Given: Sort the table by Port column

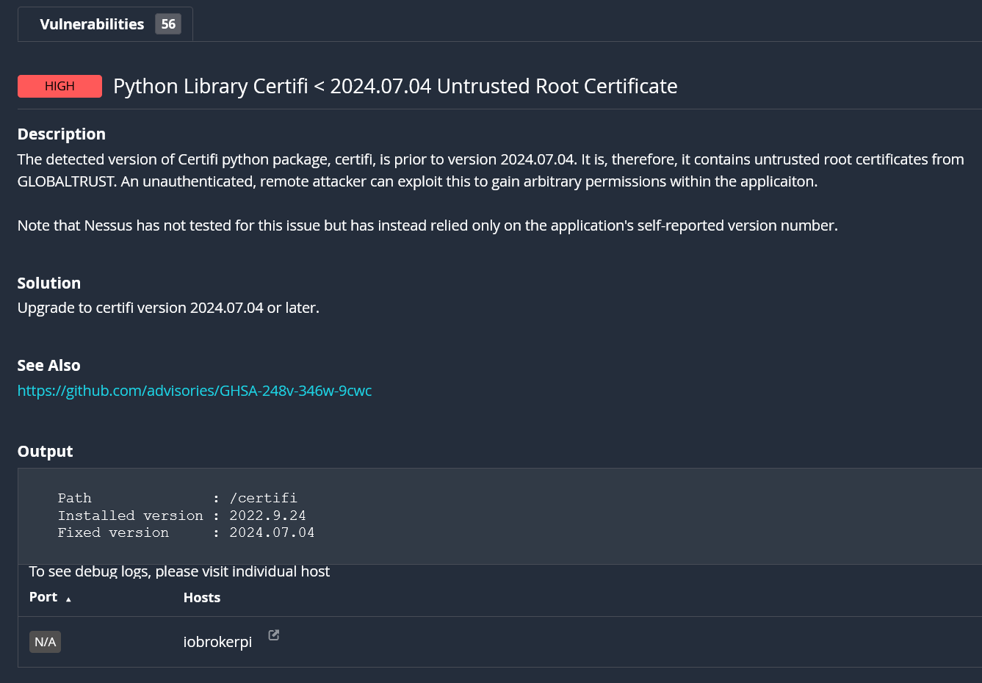Looking at the screenshot, I should pyautogui.click(x=43, y=597).
